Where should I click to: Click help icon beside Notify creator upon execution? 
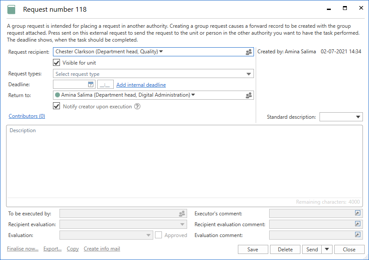coord(137,107)
